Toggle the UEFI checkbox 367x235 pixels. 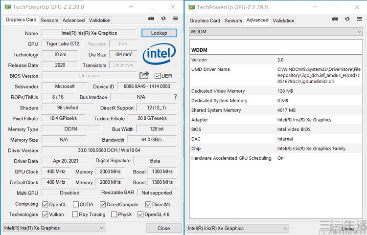click(x=158, y=76)
